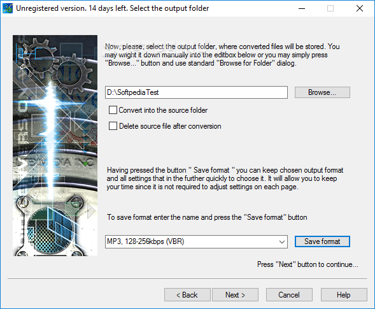Click the 'To save format enter the name' text
Viewport: 375px width, 309px height.
pos(207,217)
